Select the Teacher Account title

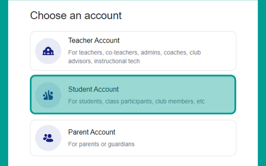click(94, 41)
